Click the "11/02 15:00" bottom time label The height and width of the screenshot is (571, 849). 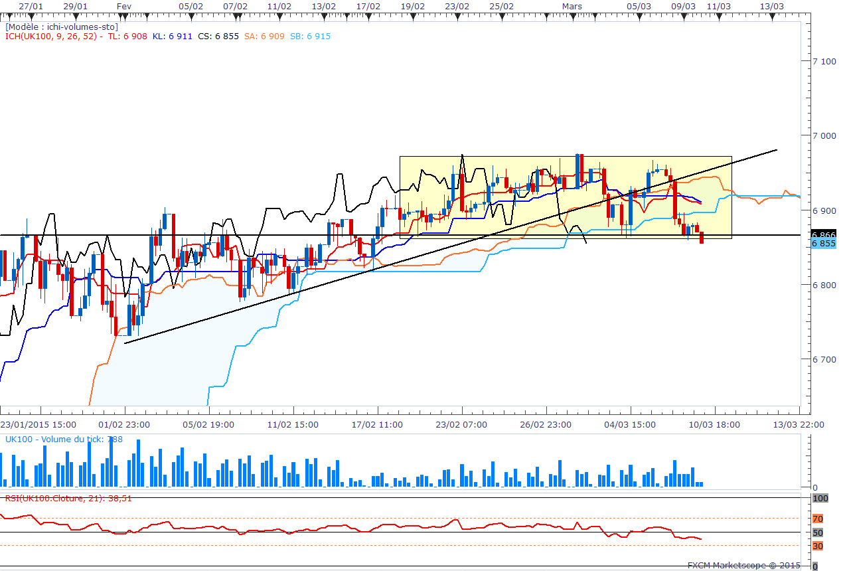293,424
